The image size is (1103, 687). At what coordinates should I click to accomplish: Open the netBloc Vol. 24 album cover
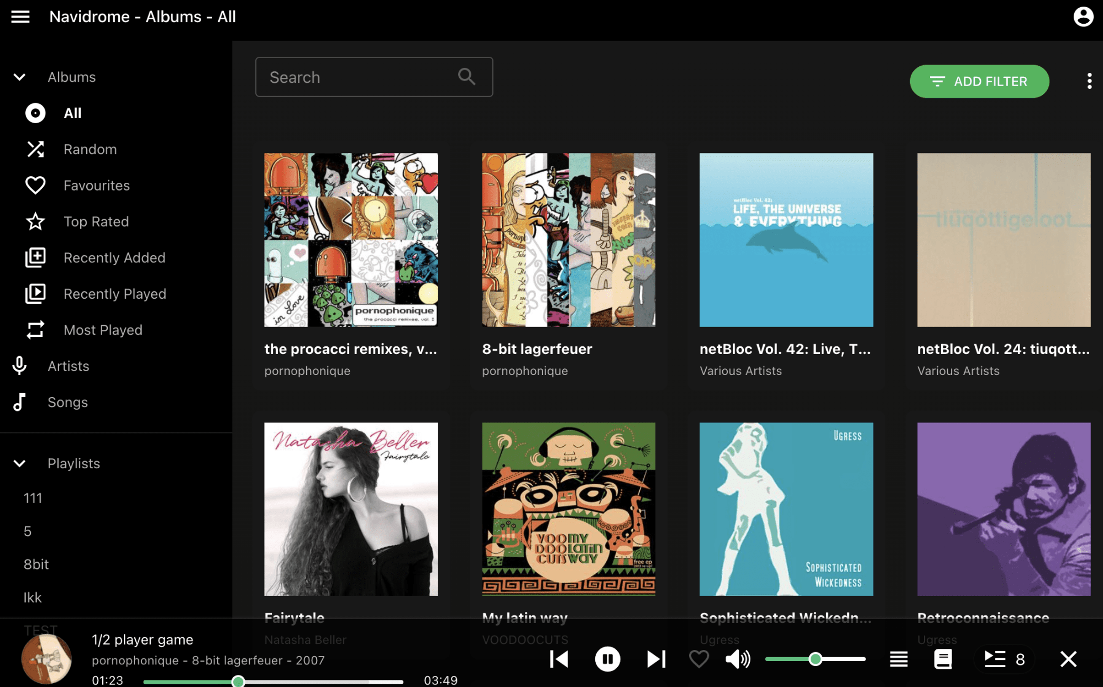(1004, 240)
